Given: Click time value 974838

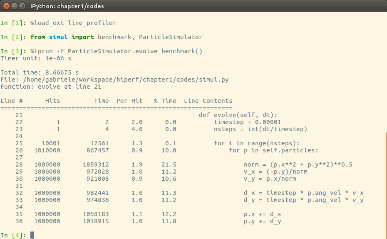Looking at the screenshot, I should tap(97, 200).
